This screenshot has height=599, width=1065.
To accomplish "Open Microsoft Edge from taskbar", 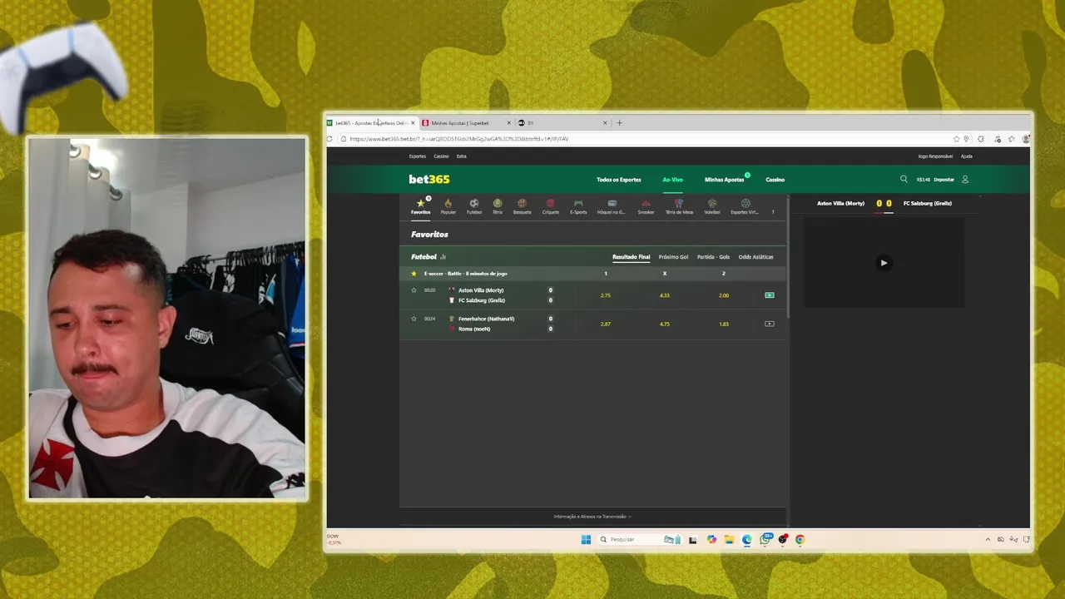I will [747, 539].
